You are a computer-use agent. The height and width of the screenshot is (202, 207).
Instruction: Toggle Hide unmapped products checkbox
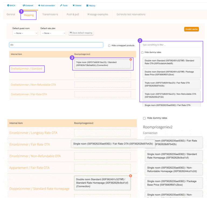[109, 46]
